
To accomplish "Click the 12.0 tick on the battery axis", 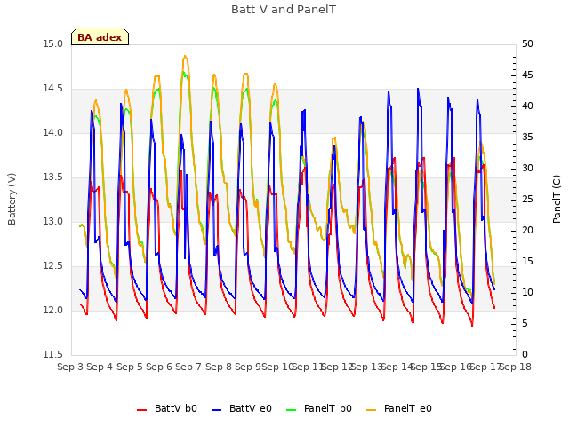I will click(x=53, y=310).
